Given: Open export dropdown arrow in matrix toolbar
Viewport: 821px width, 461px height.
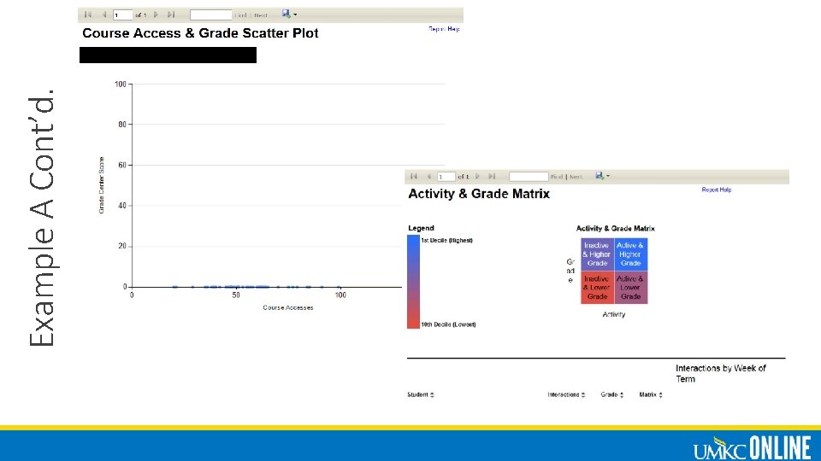Looking at the screenshot, I should point(608,176).
